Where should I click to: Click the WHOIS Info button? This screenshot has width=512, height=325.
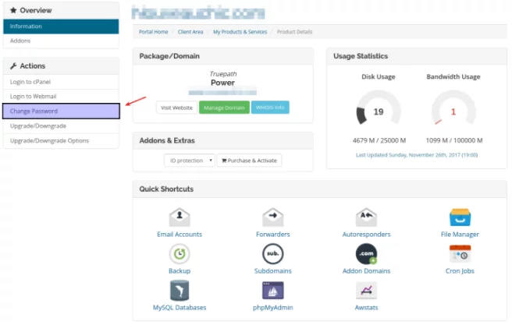pos(270,108)
